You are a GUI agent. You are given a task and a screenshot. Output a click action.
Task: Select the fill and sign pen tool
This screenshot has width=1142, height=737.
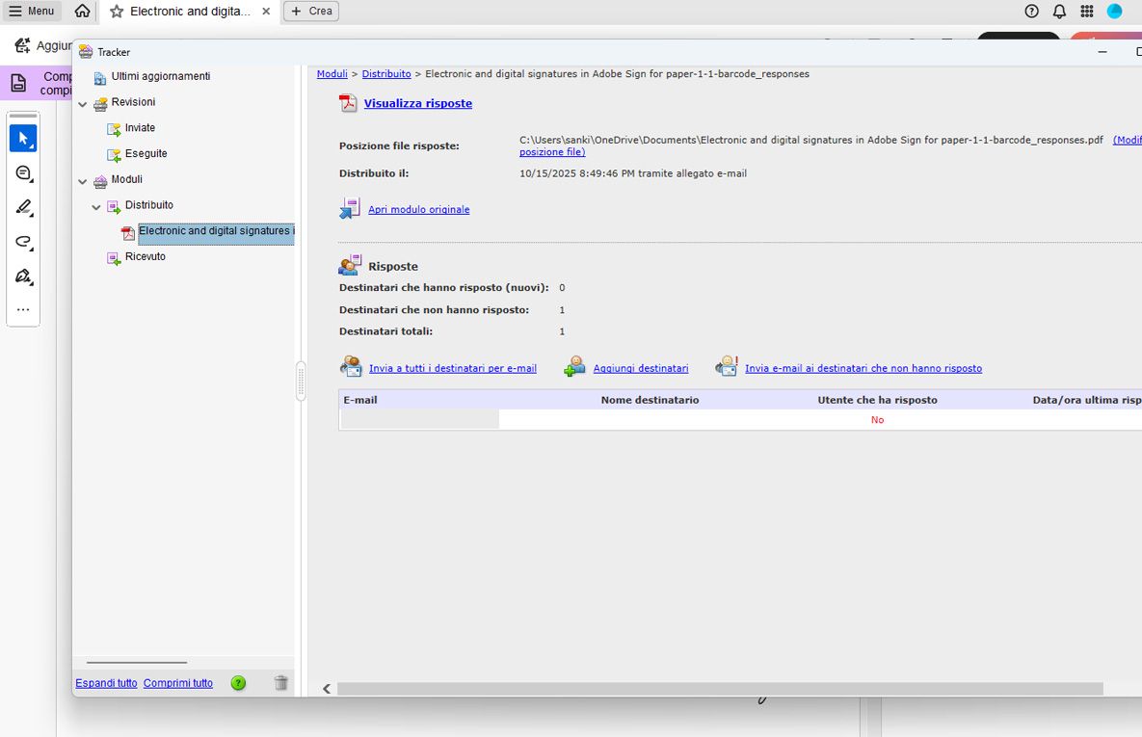(23, 276)
